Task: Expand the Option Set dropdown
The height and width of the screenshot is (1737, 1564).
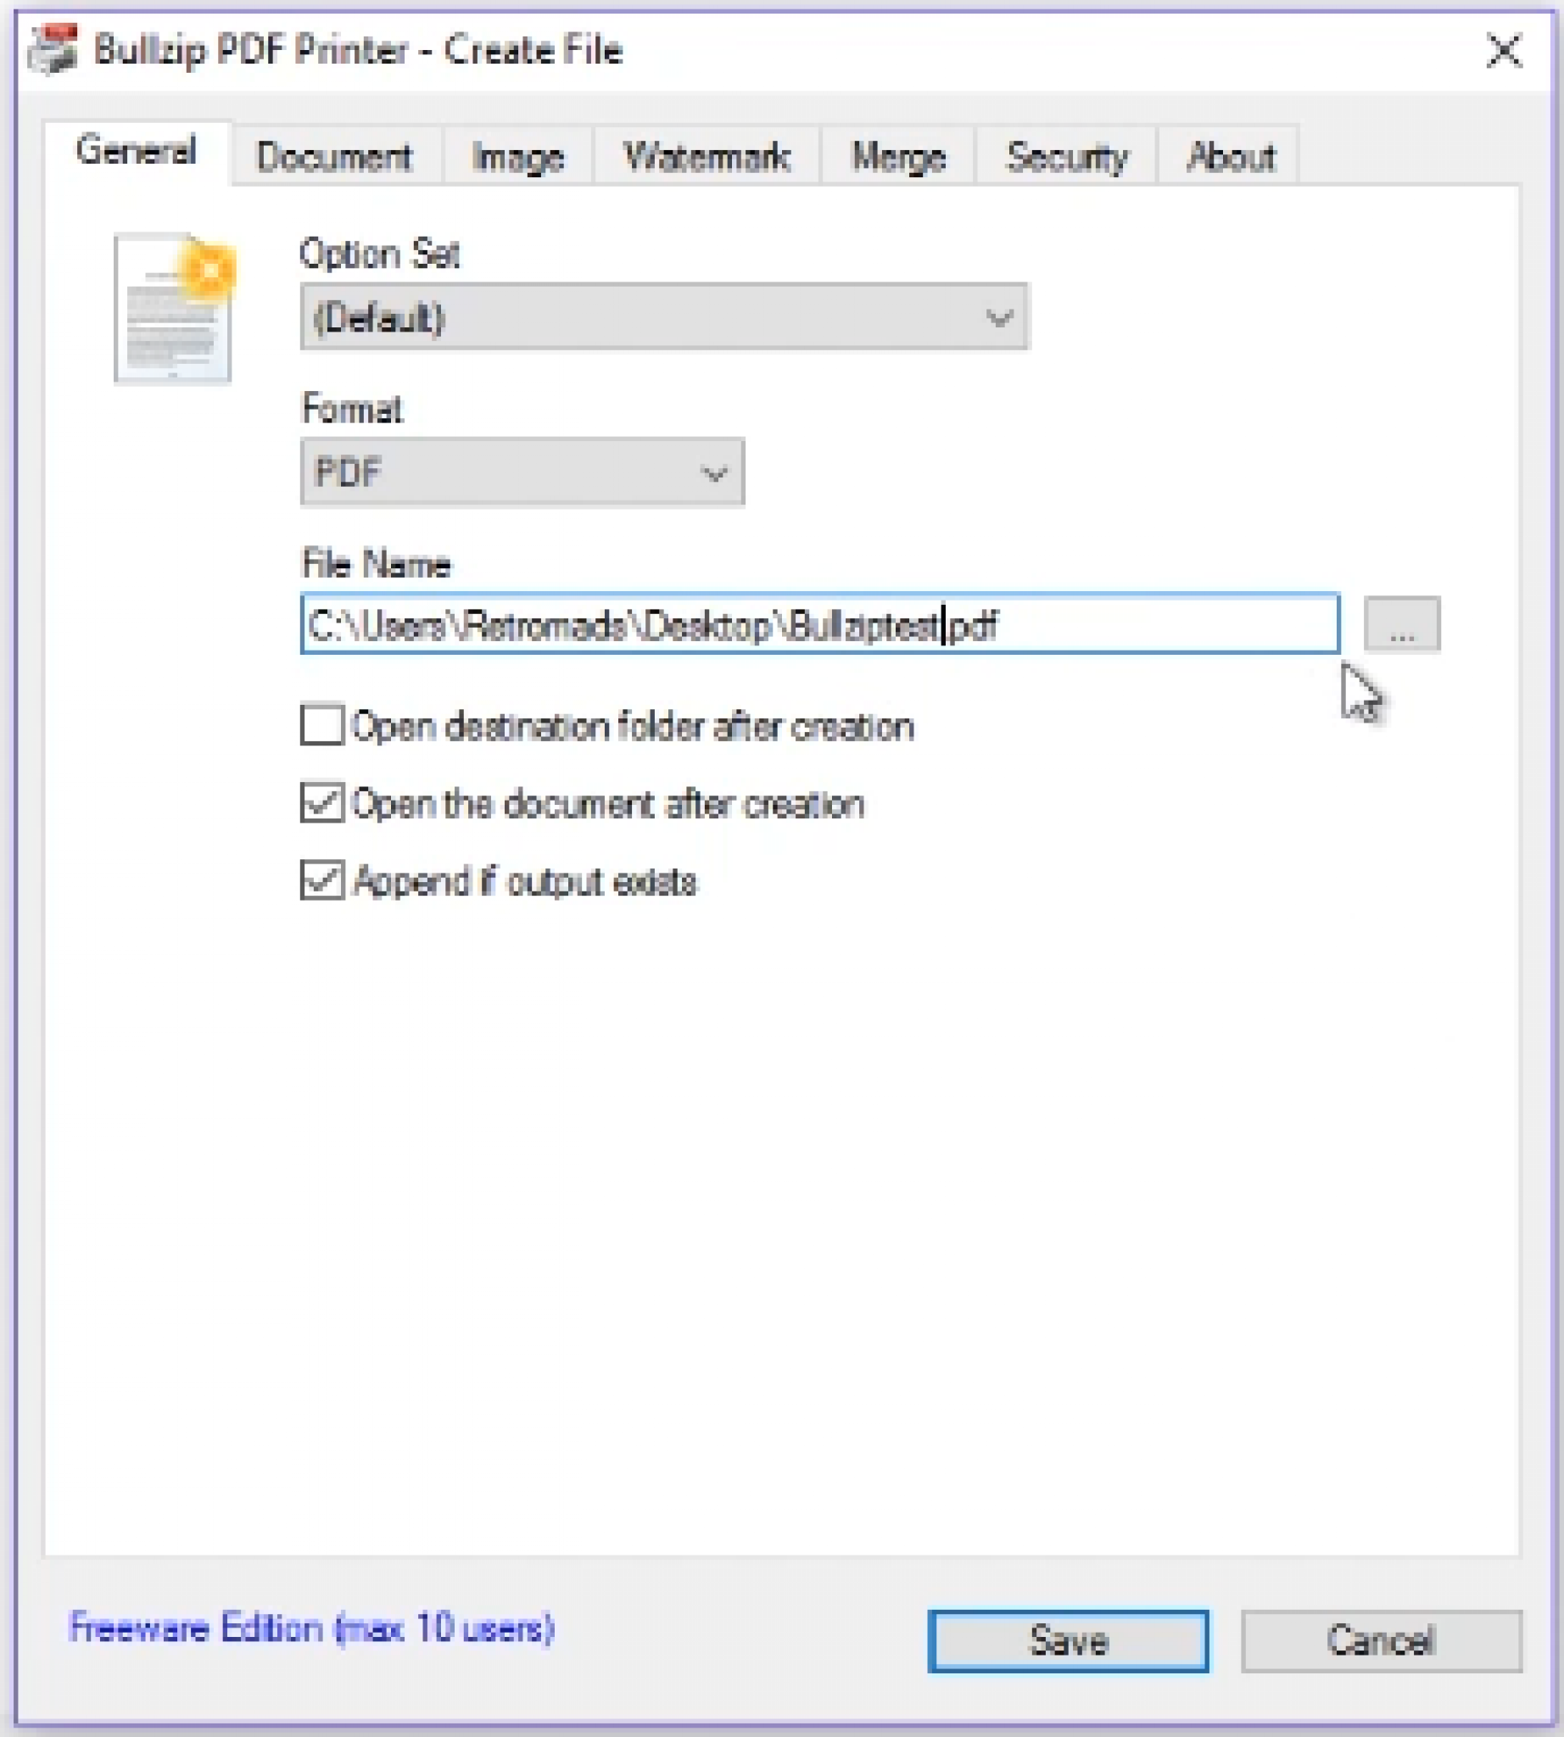Action: point(664,317)
